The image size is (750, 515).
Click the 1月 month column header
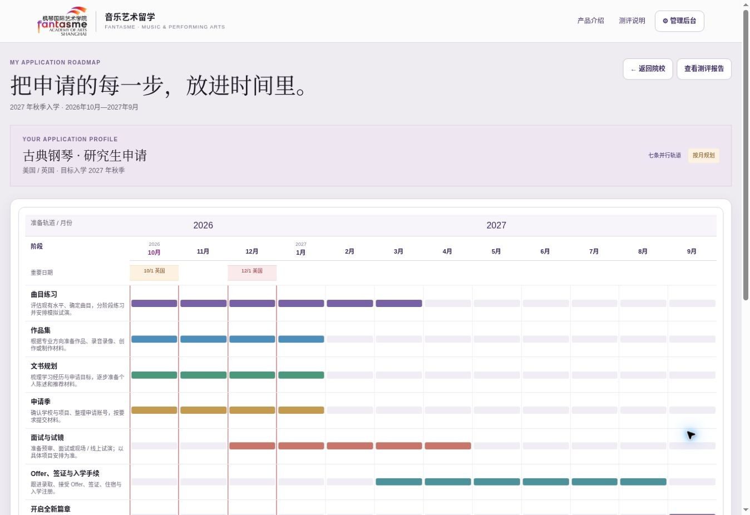300,252
